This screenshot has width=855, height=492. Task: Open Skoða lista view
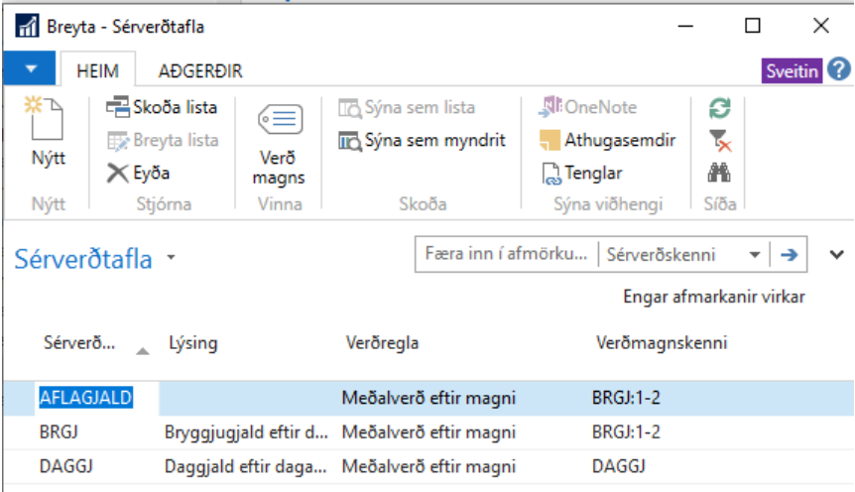pyautogui.click(x=162, y=107)
